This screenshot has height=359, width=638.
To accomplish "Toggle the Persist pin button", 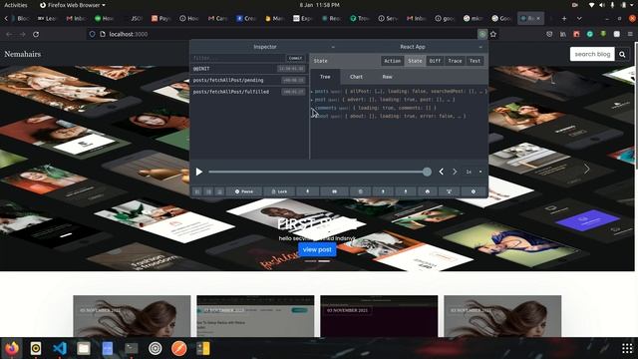I will [308, 191].
